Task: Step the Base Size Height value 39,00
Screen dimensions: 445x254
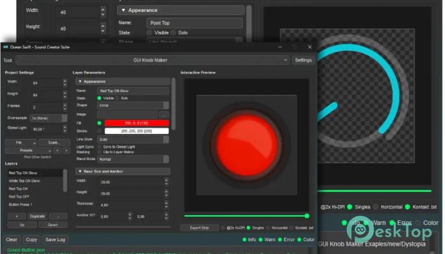Action: pos(167,194)
